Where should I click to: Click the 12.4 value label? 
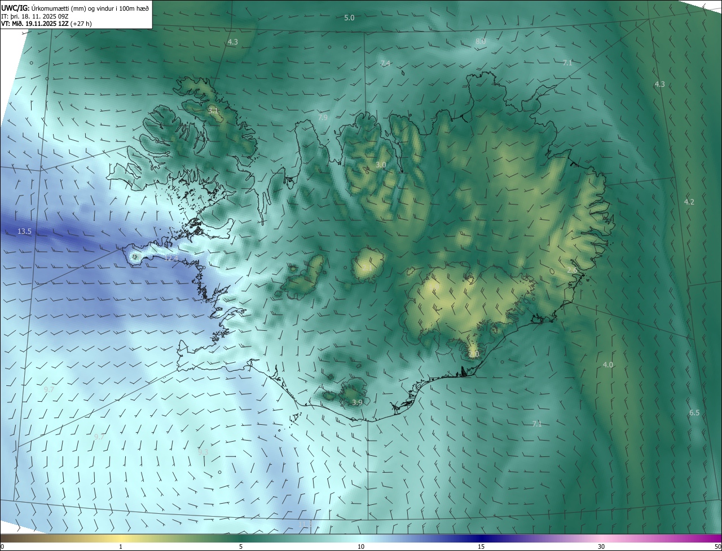tap(171, 258)
